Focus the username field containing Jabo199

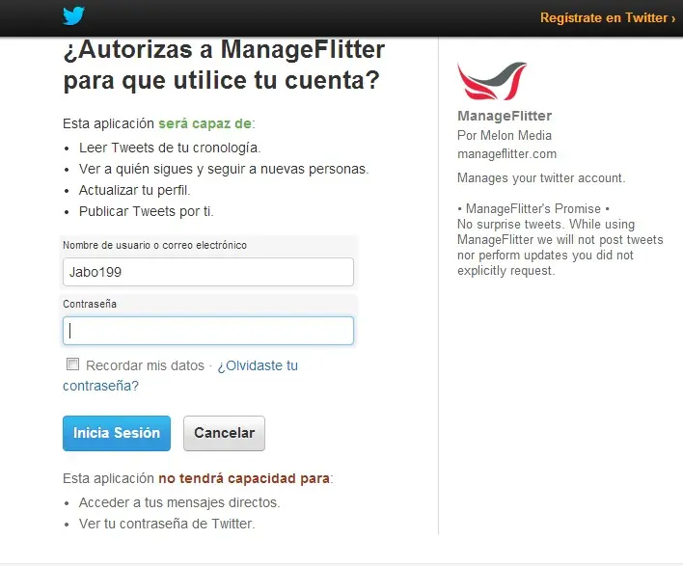tap(208, 272)
